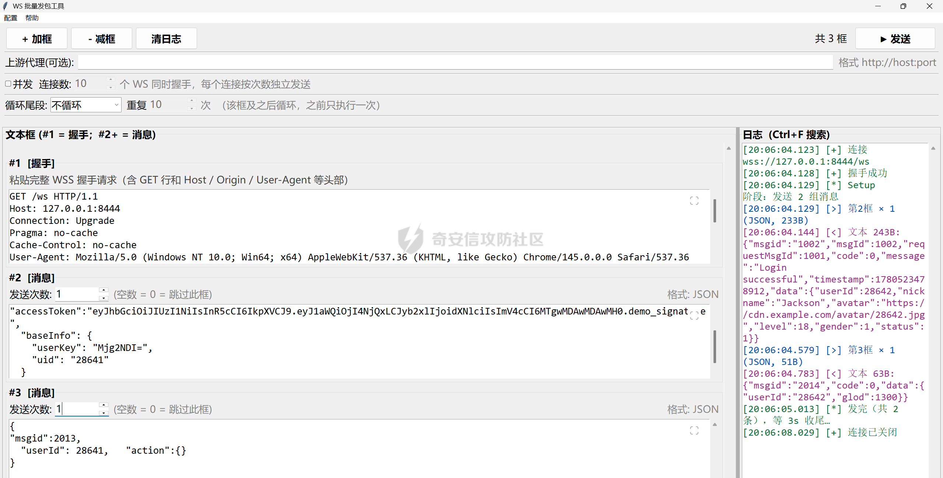This screenshot has height=478, width=943.
Task: Click the "Pragma: no-cache" header line
Action: [x=54, y=233]
